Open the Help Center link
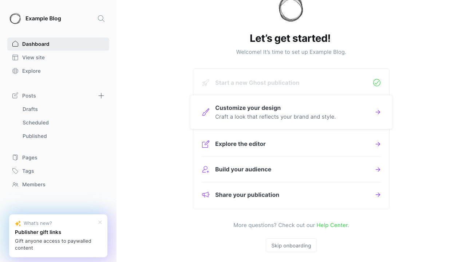466x262 pixels. tap(332, 225)
